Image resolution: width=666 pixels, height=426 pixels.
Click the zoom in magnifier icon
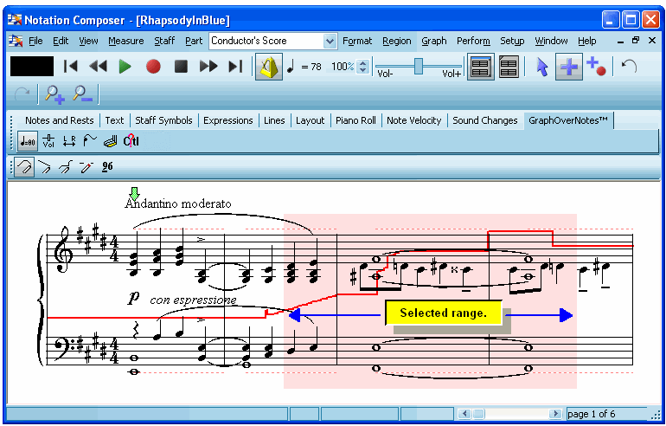(x=54, y=94)
